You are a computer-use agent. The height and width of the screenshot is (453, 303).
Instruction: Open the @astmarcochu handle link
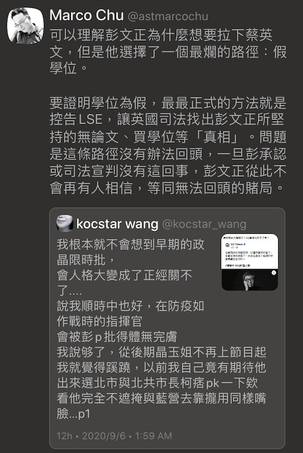[167, 16]
